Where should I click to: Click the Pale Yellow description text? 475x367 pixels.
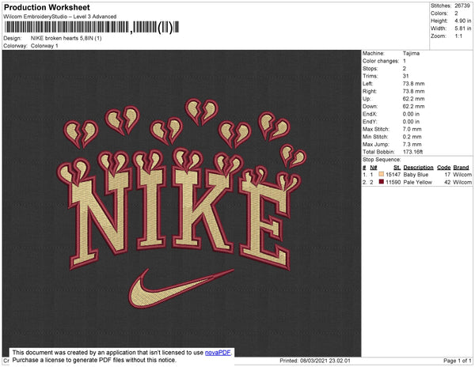pyautogui.click(x=418, y=182)
